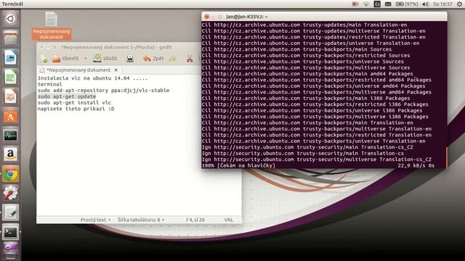Open Prostý text syntax dropdown in status bar
The height and width of the screenshot is (261, 465).
[95, 220]
